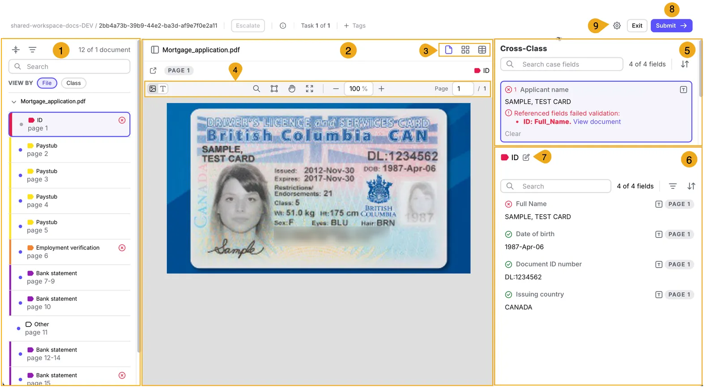Click the Search case fields box
This screenshot has height=387, width=716.
562,64
